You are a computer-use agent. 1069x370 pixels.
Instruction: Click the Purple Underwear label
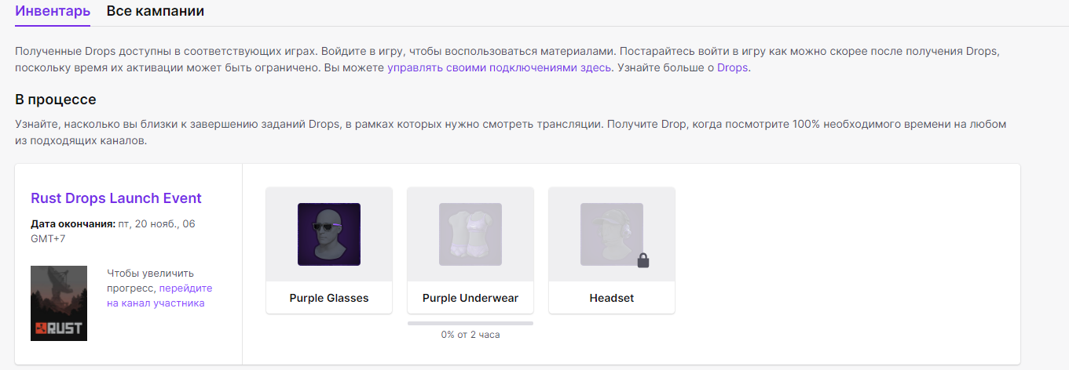pyautogui.click(x=470, y=298)
